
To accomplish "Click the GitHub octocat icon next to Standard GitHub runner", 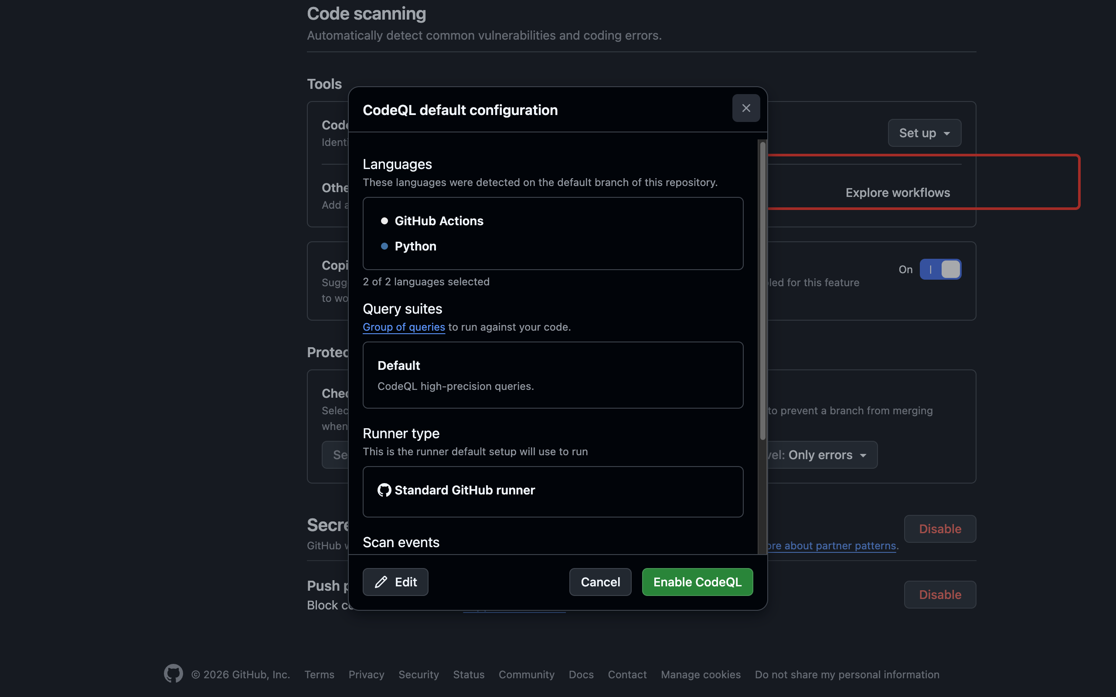I will [384, 490].
